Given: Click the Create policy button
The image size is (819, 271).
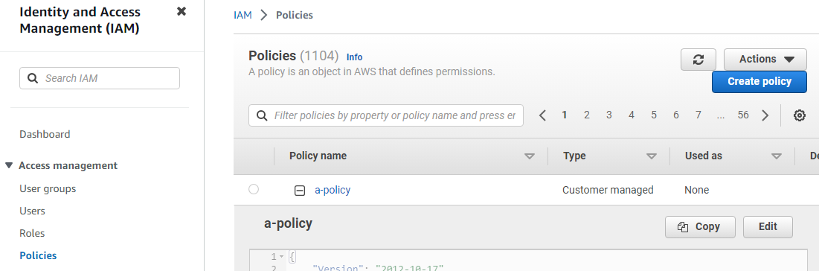Looking at the screenshot, I should point(759,82).
